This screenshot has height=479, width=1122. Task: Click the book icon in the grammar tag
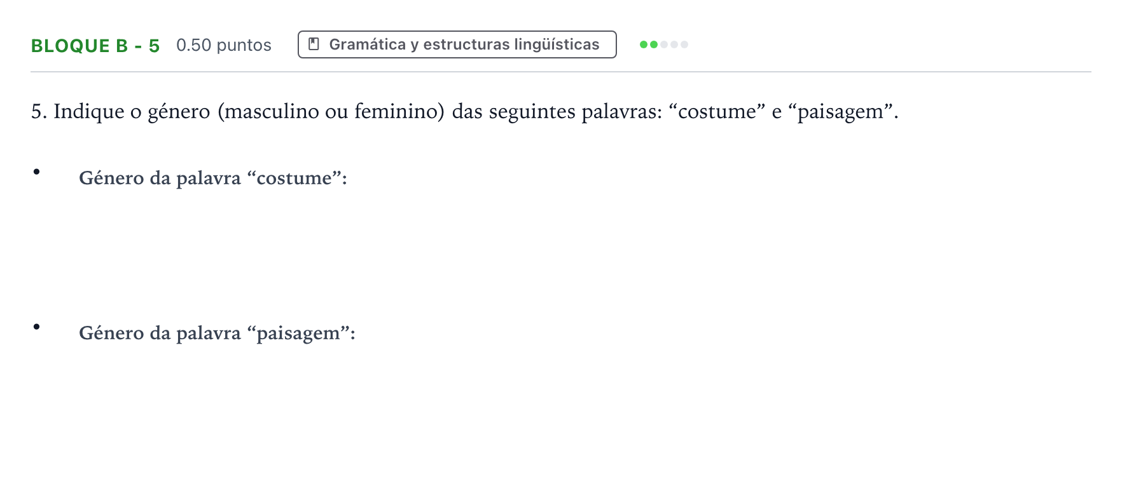[314, 44]
